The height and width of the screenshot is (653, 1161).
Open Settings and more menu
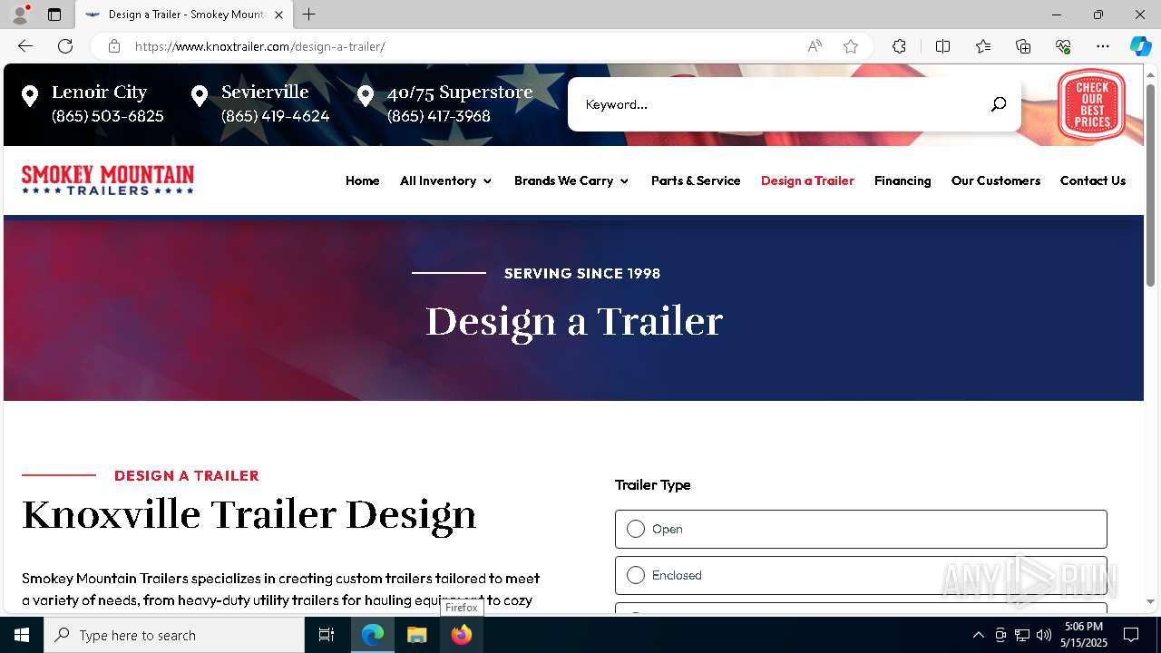pyautogui.click(x=1103, y=46)
